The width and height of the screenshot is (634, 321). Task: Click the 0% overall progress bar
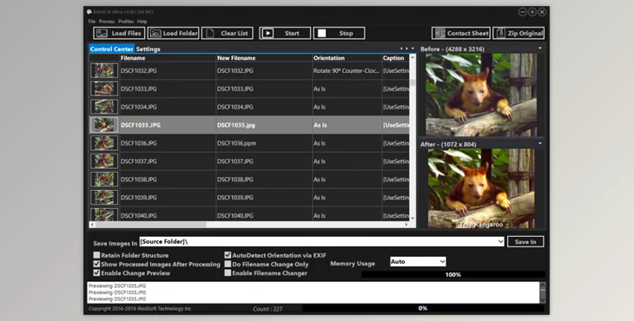[x=423, y=308]
